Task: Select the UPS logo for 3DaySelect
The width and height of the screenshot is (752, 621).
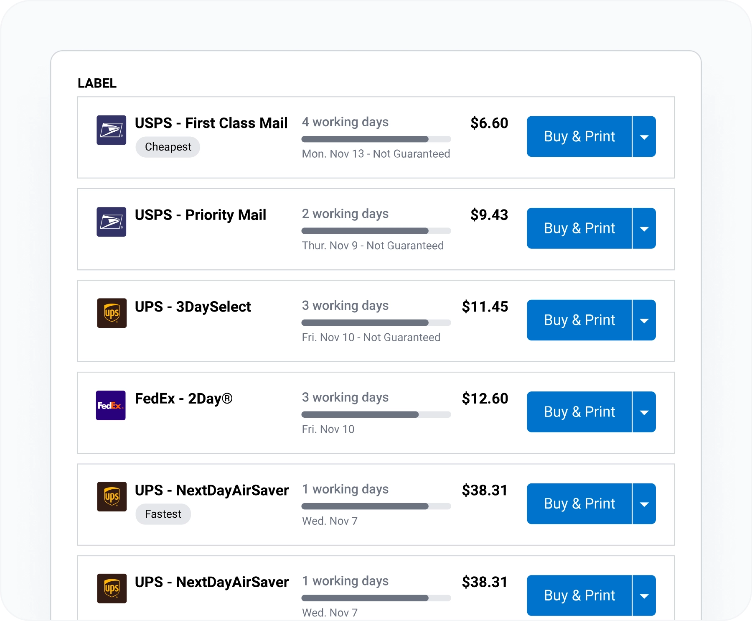Action: [112, 313]
